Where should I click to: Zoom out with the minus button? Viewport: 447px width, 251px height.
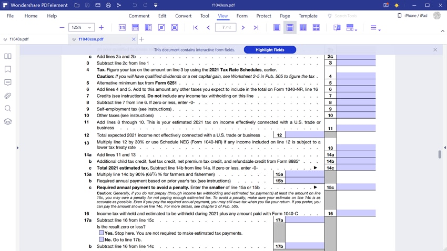click(x=62, y=28)
